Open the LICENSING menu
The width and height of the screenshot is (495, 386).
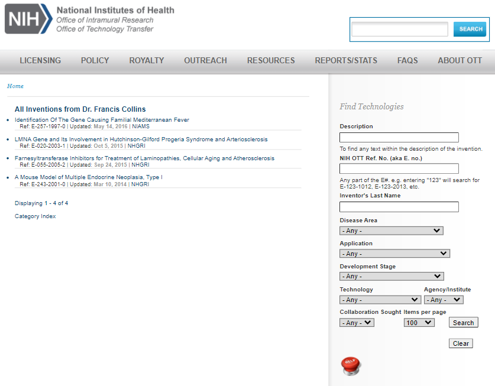(x=40, y=60)
